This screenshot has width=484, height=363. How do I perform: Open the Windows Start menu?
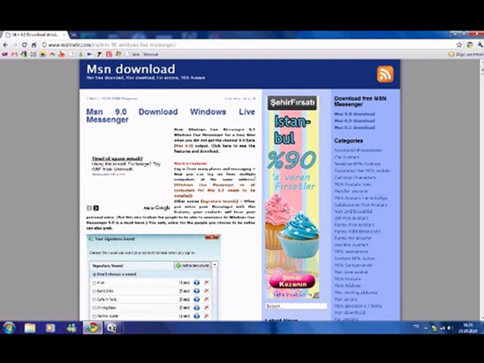pyautogui.click(x=9, y=328)
